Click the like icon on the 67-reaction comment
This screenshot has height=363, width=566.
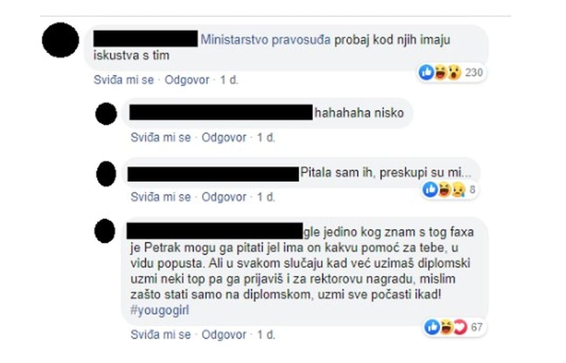432,327
